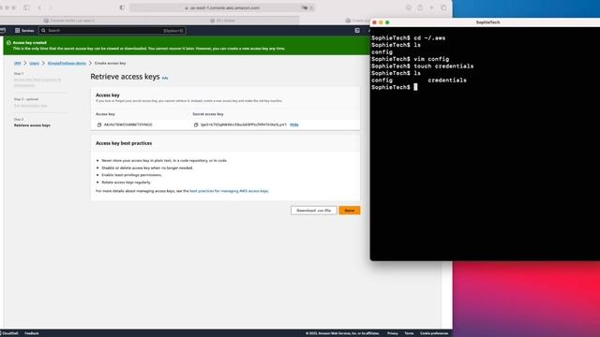The height and width of the screenshot is (337, 600).
Task: Click the Services label in AWS header
Action: coord(27,31)
